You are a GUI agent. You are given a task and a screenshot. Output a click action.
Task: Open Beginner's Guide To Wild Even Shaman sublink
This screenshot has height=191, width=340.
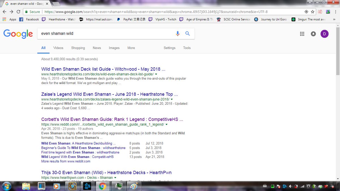[83, 148]
